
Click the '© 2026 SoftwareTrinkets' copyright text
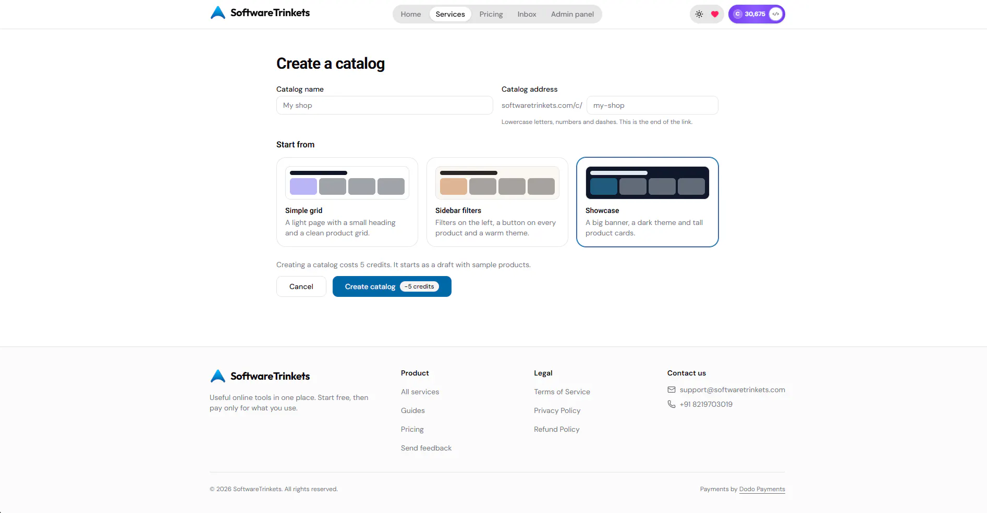coord(274,489)
